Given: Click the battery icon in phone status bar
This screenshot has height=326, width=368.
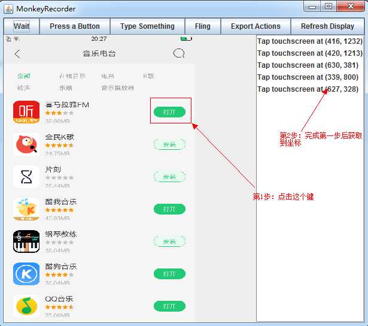Looking at the screenshot, I should (x=186, y=38).
